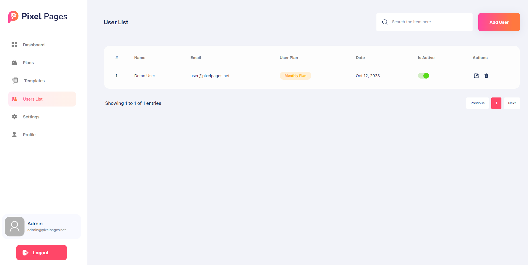Image resolution: width=528 pixels, height=265 pixels.
Task: Click the Templates document icon
Action: (15, 81)
